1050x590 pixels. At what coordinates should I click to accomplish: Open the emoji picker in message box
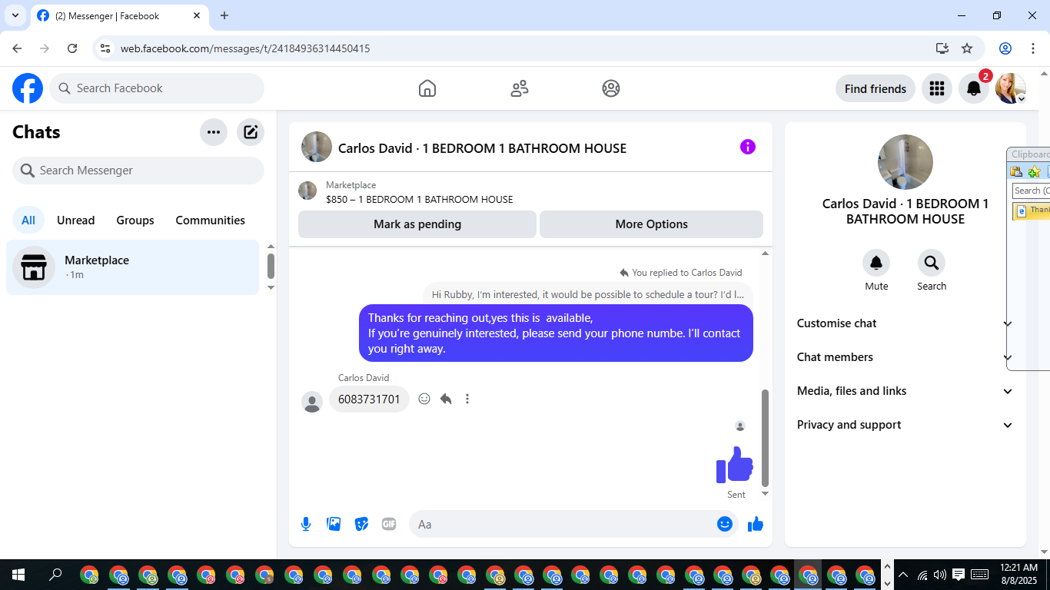click(x=725, y=524)
